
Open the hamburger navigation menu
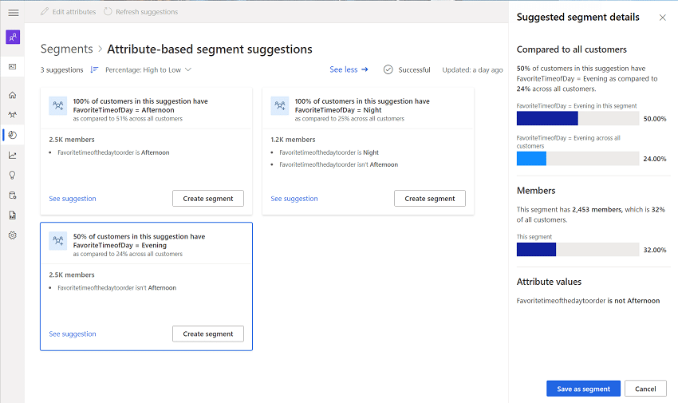14,13
